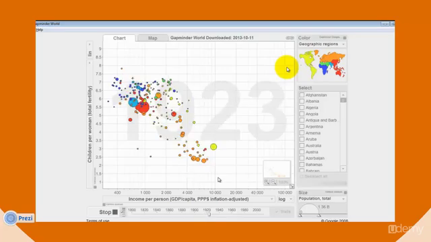431x242 pixels.
Task: Click the chart overview minimap thumbnail
Action: click(x=277, y=169)
